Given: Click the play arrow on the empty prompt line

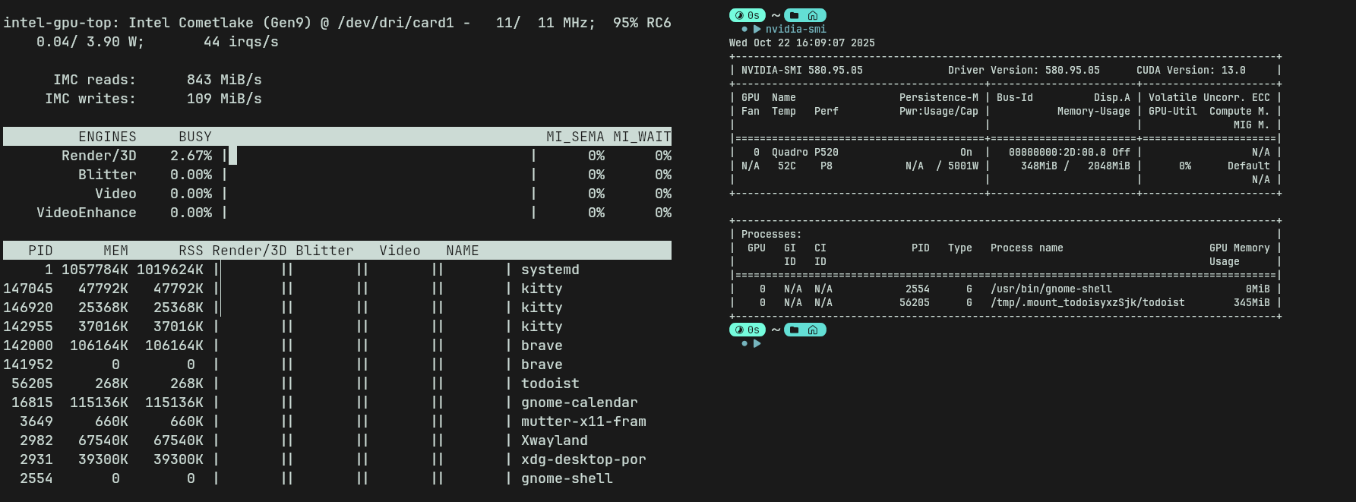Looking at the screenshot, I should 757,344.
